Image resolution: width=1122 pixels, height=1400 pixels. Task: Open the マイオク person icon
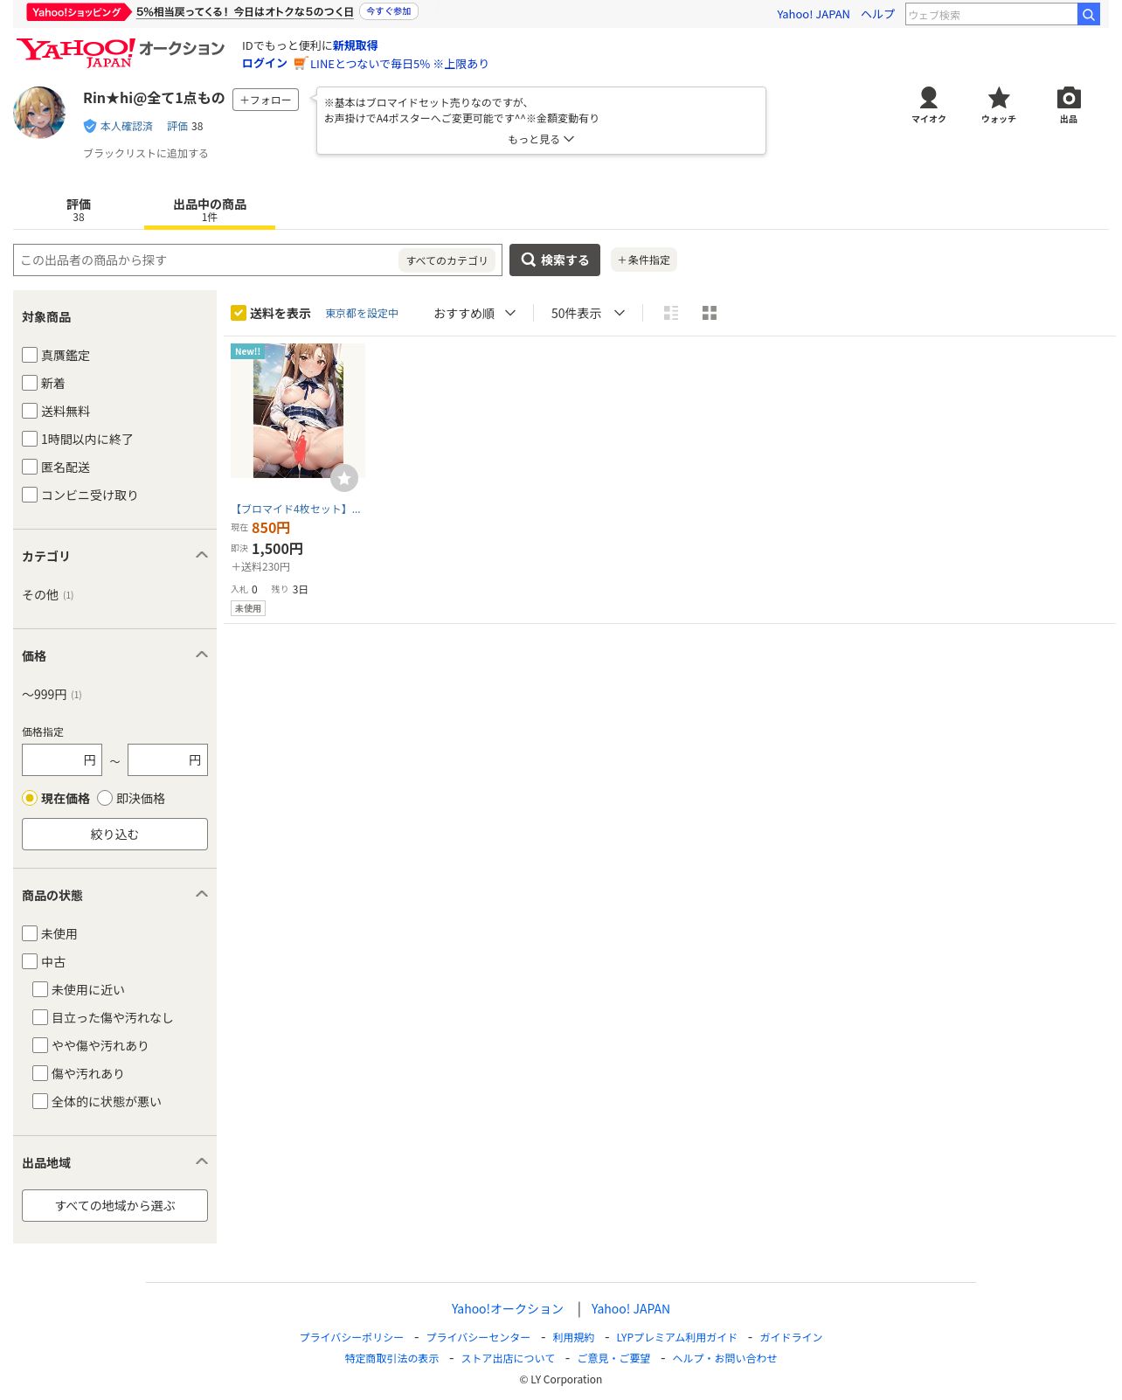pyautogui.click(x=929, y=105)
